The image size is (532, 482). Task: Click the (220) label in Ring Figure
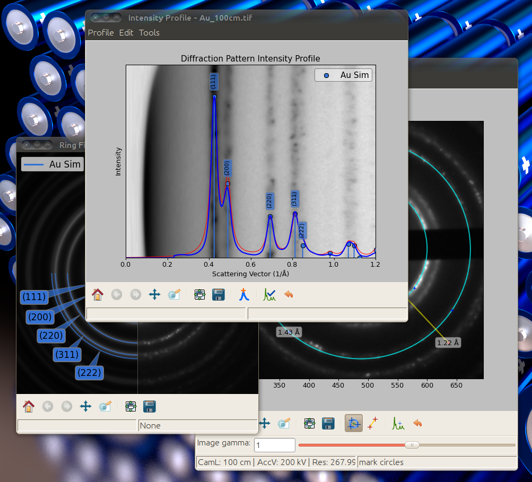click(51, 336)
